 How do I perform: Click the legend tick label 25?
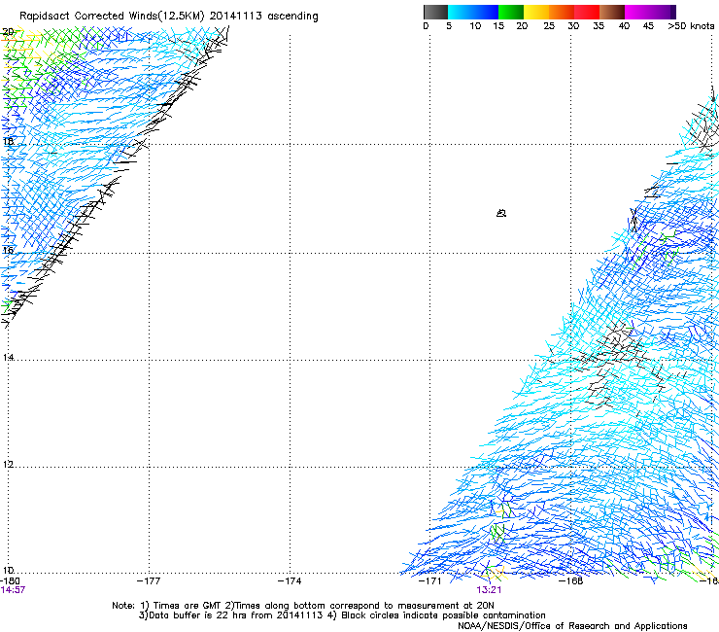(549, 26)
